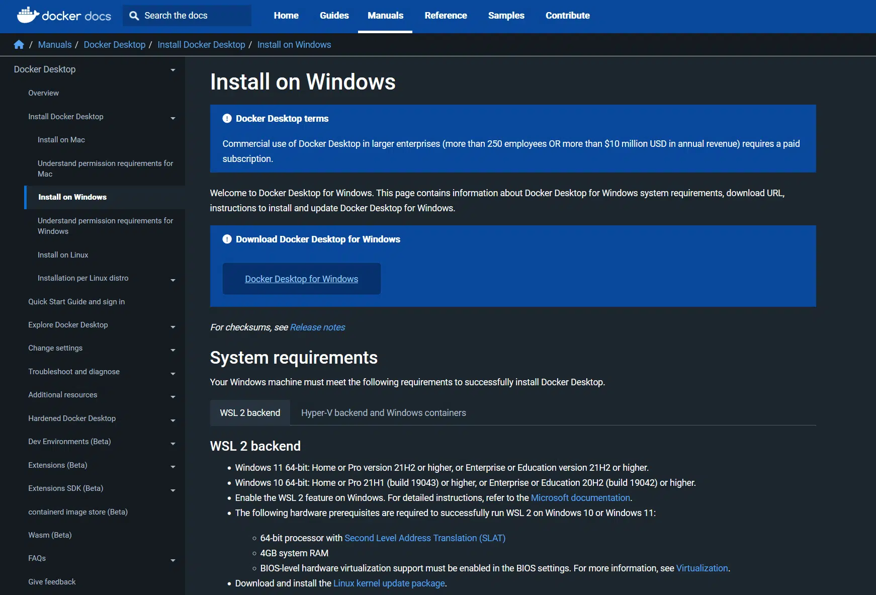876x595 pixels.
Task: Click the Download Docker Desktop info icon
Action: tap(227, 239)
